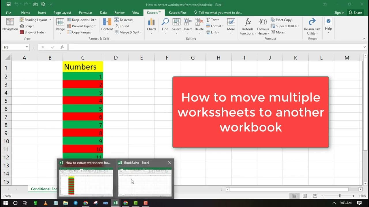Select the Charts icon in Kutools ribbon
The width and height of the screenshot is (369, 207).
click(x=151, y=23)
